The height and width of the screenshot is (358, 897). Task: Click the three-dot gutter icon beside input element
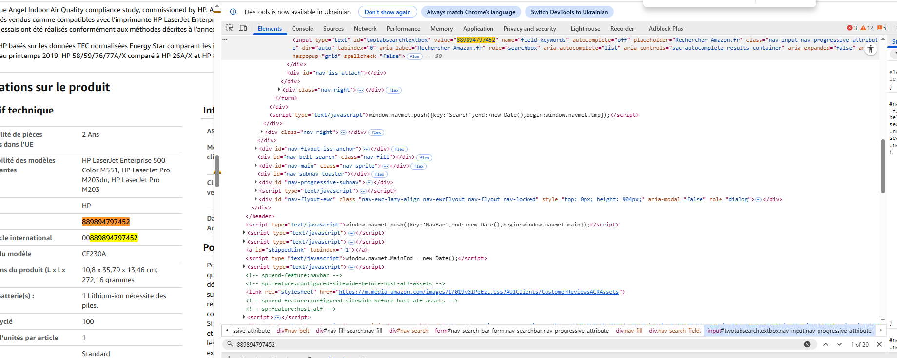225,39
